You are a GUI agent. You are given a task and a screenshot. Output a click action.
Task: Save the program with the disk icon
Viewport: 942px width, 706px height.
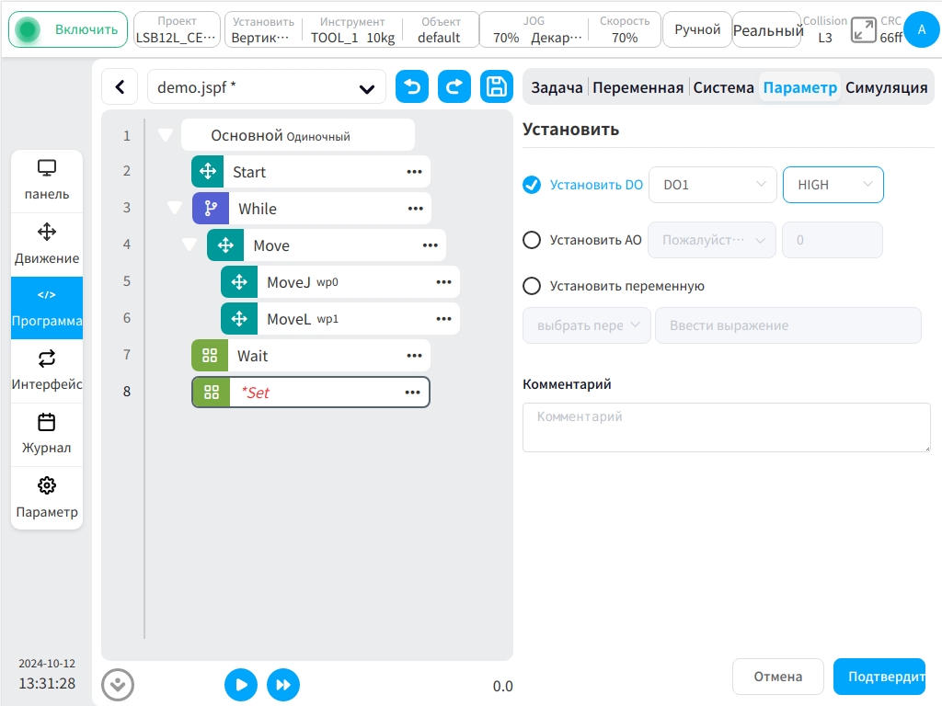(x=496, y=87)
